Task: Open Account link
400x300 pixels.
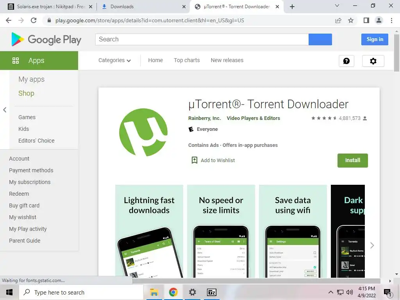Action: tap(19, 159)
